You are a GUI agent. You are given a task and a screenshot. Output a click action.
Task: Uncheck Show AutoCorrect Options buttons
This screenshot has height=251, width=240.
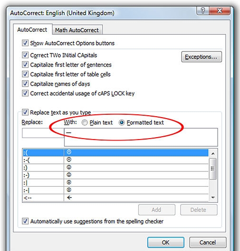coord(25,43)
